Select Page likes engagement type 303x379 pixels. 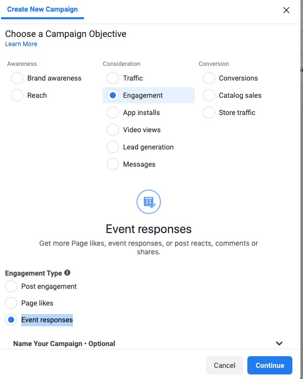point(11,303)
